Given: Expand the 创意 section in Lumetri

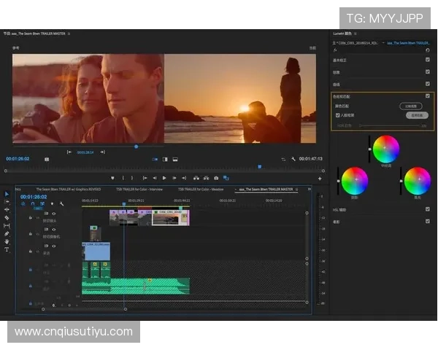Looking at the screenshot, I should click(337, 72).
